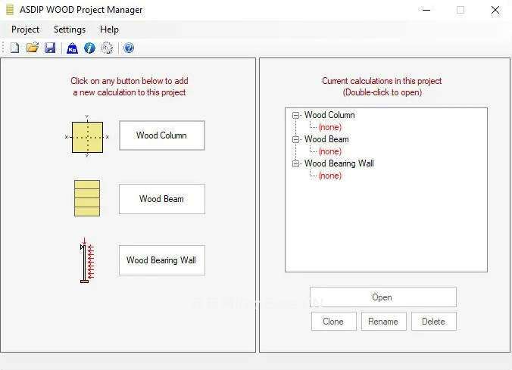Minimize the Project Manager window
The width and height of the screenshot is (512, 370).
tap(426, 10)
